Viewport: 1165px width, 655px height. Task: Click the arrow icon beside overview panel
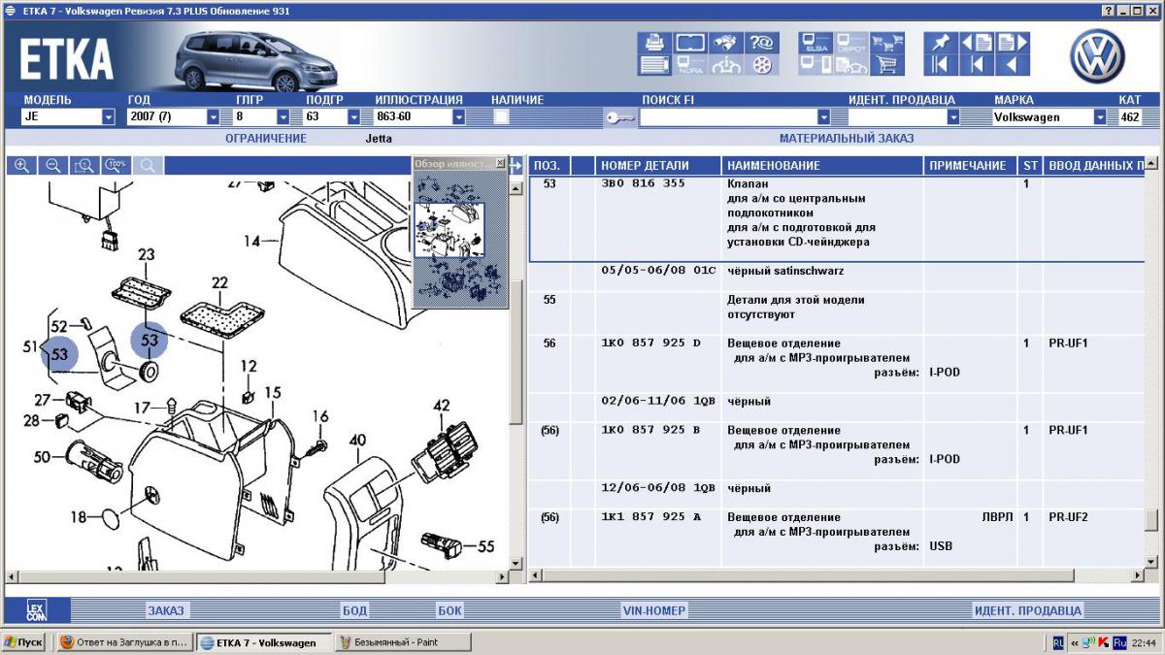(516, 165)
